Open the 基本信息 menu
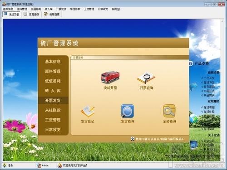Screen dimensions: 227x170 8,9
